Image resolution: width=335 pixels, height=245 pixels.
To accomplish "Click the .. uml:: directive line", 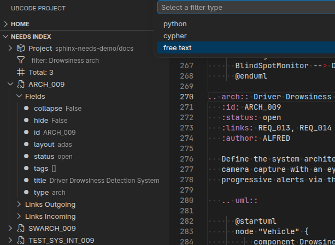I will coord(240,200).
